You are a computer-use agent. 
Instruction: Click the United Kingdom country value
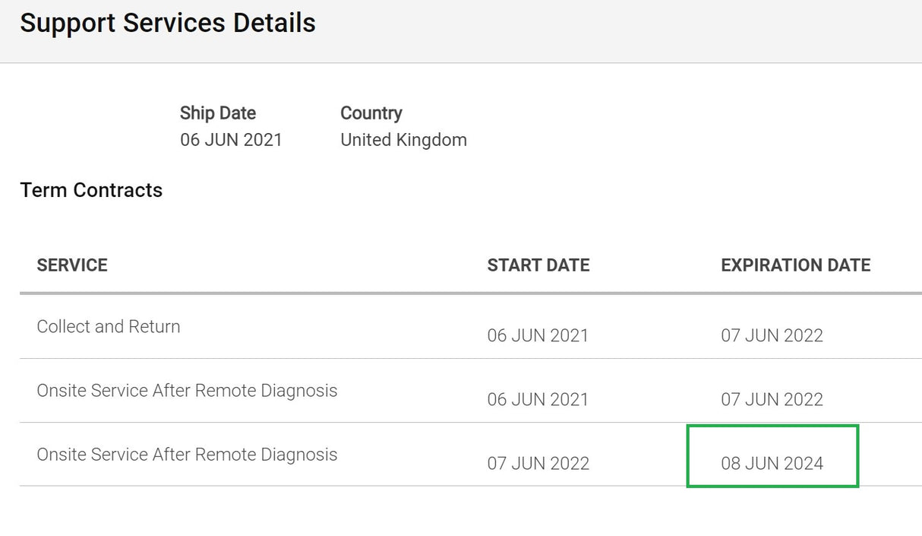pos(403,140)
